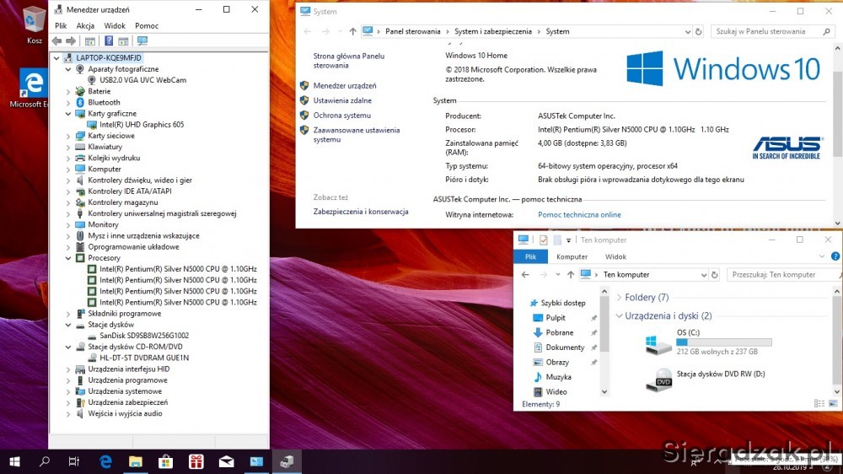Image resolution: width=843 pixels, height=474 pixels.
Task: Collapse the Urządzenia i dyski (2) group
Action: point(620,315)
